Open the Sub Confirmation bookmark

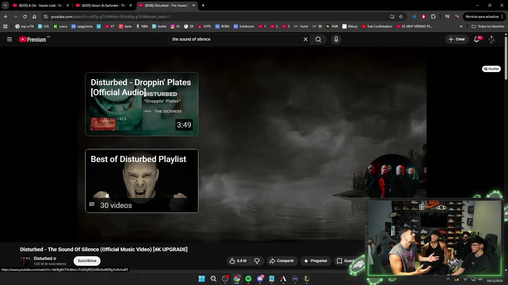pos(377,27)
